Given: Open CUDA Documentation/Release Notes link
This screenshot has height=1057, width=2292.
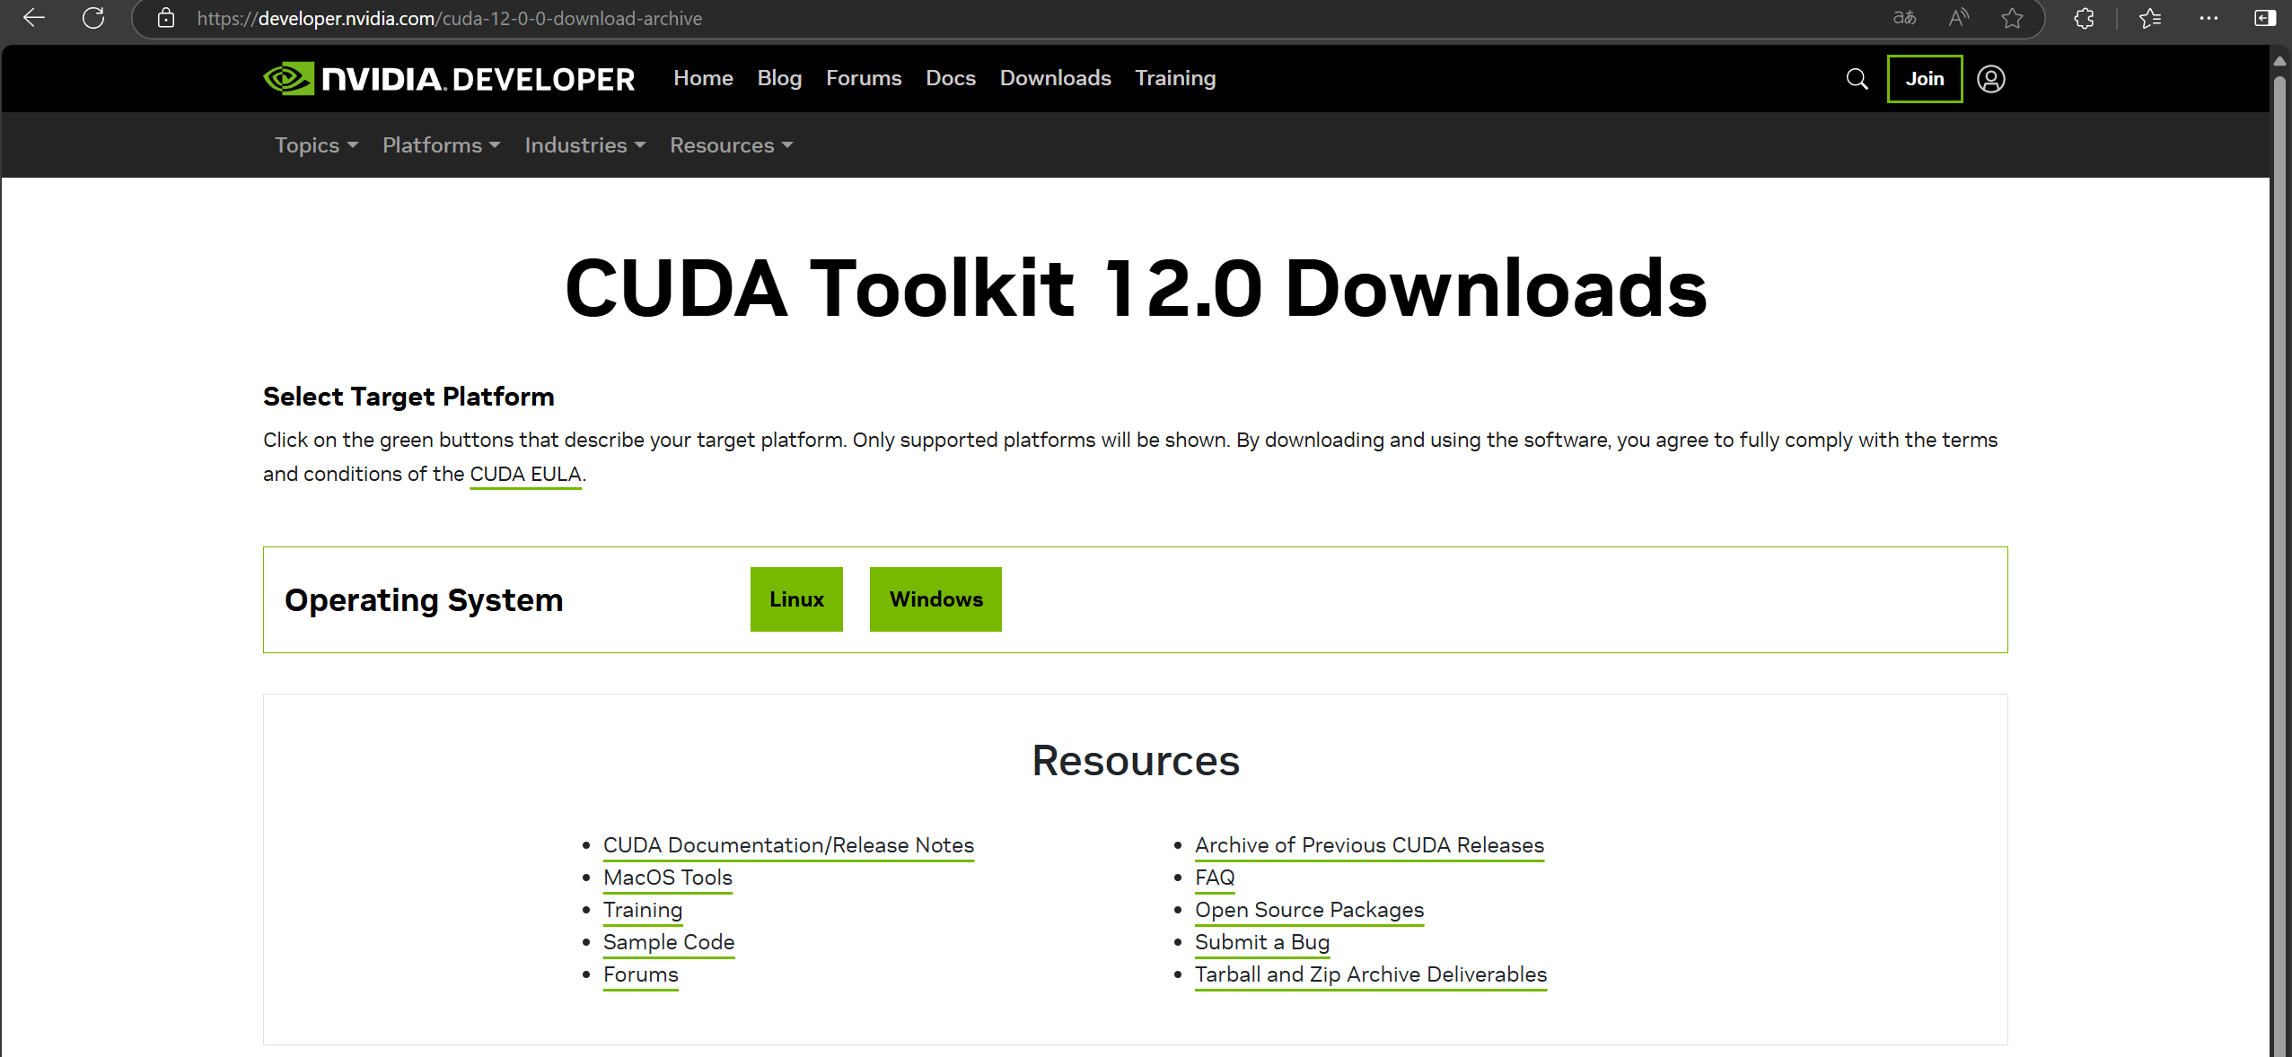Looking at the screenshot, I should click(788, 845).
